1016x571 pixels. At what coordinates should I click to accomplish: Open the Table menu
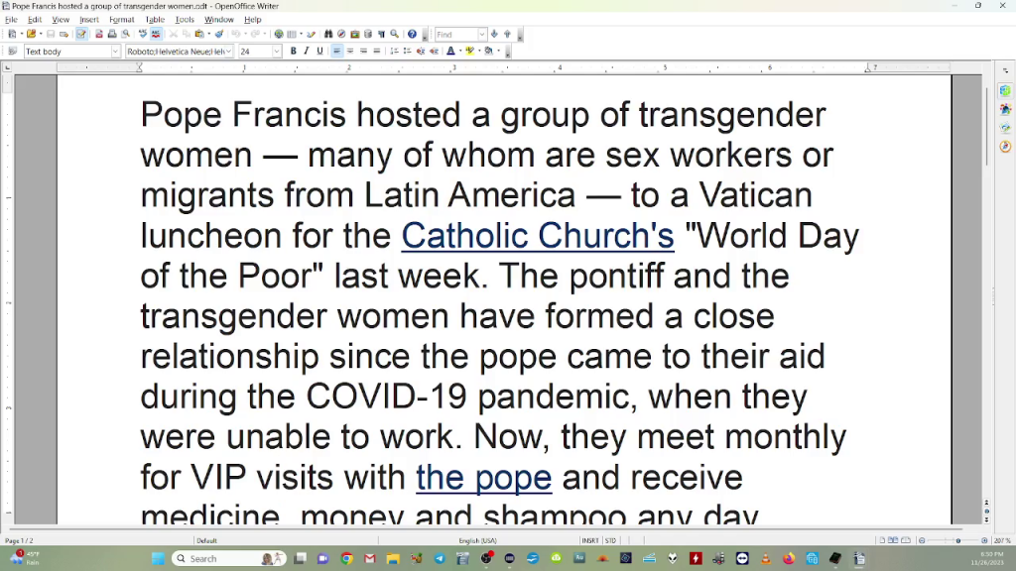tap(155, 20)
